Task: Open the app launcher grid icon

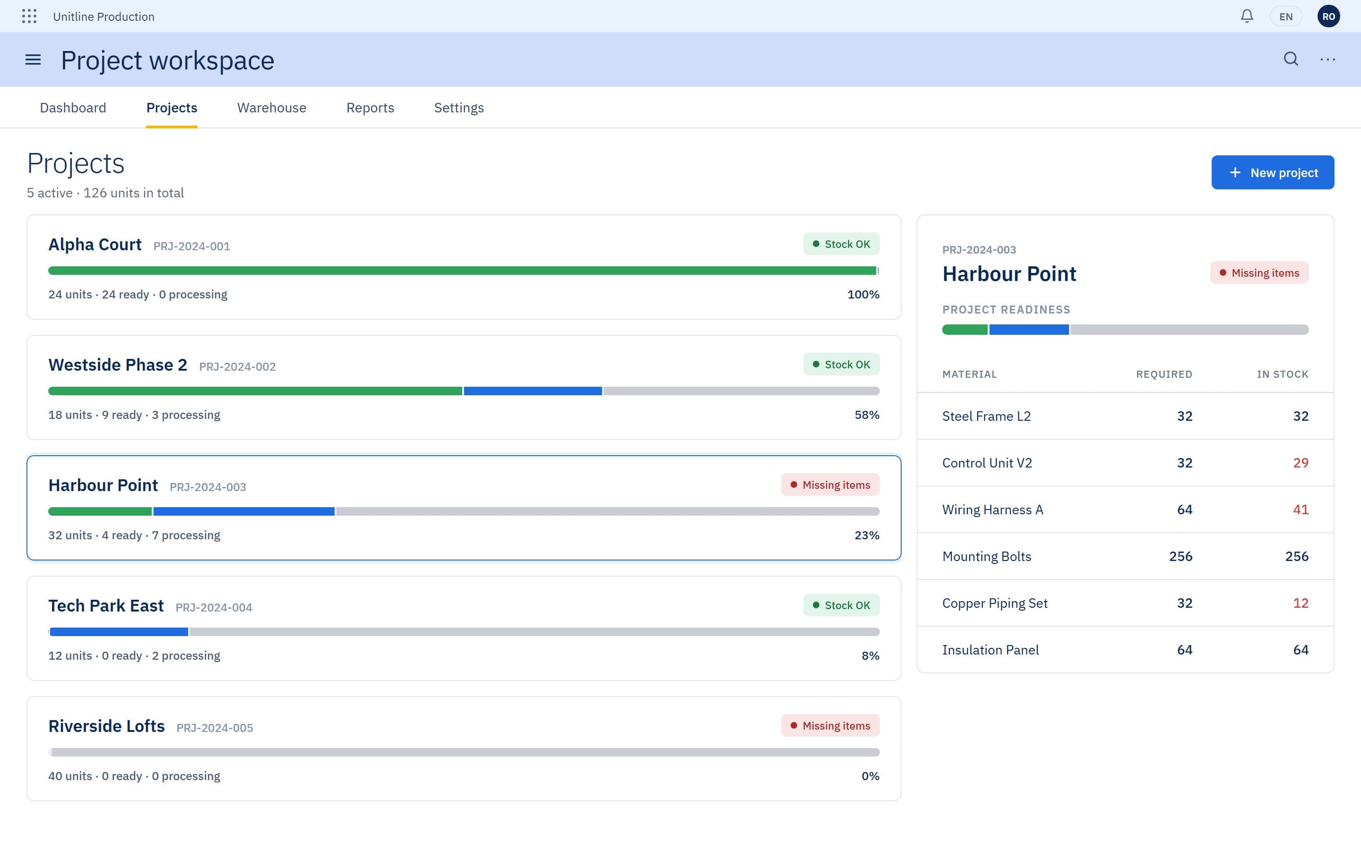Action: pyautogui.click(x=29, y=17)
